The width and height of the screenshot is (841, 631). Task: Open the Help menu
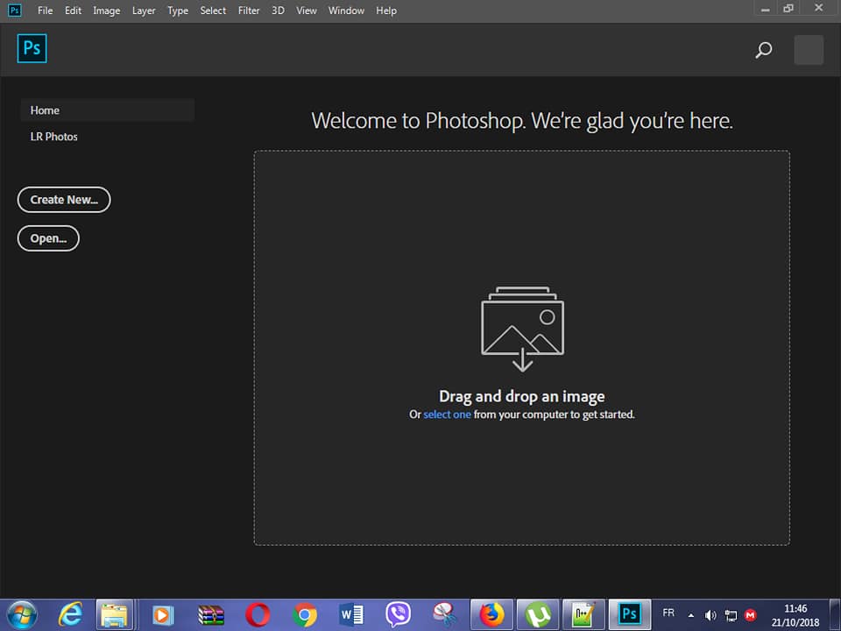386,11
